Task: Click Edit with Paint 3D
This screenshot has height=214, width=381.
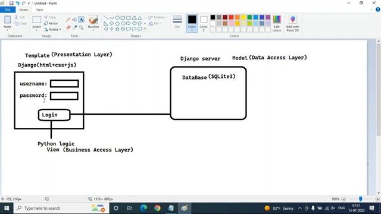Action: click(x=292, y=23)
